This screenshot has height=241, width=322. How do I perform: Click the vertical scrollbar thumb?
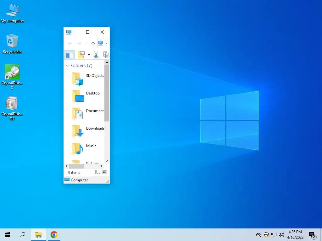(x=107, y=93)
